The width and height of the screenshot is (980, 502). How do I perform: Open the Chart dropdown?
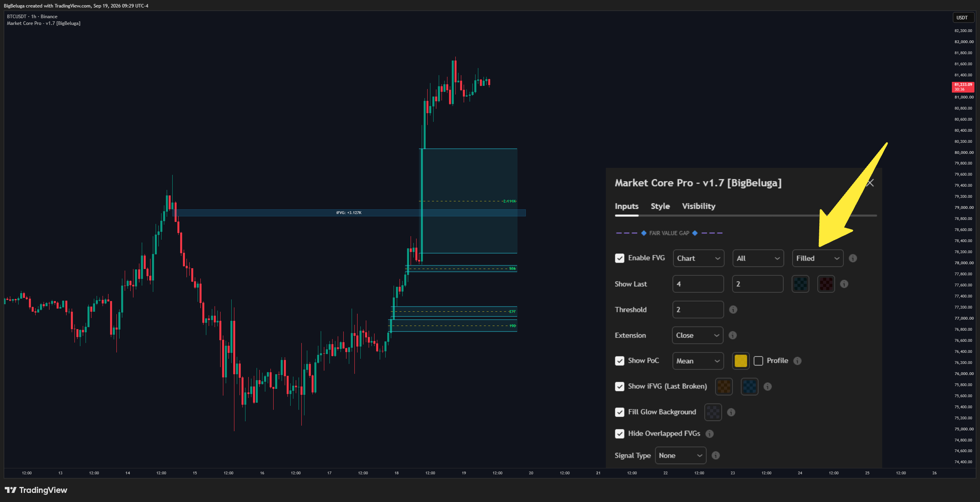coord(698,258)
